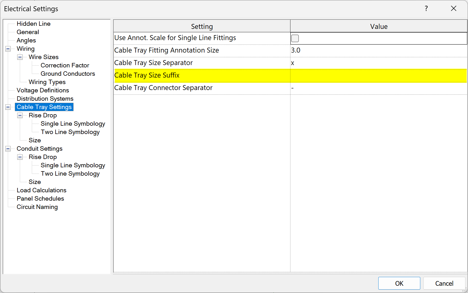This screenshot has height=293, width=468.
Task: Select Hidden Line in the tree
Action: tap(33, 24)
